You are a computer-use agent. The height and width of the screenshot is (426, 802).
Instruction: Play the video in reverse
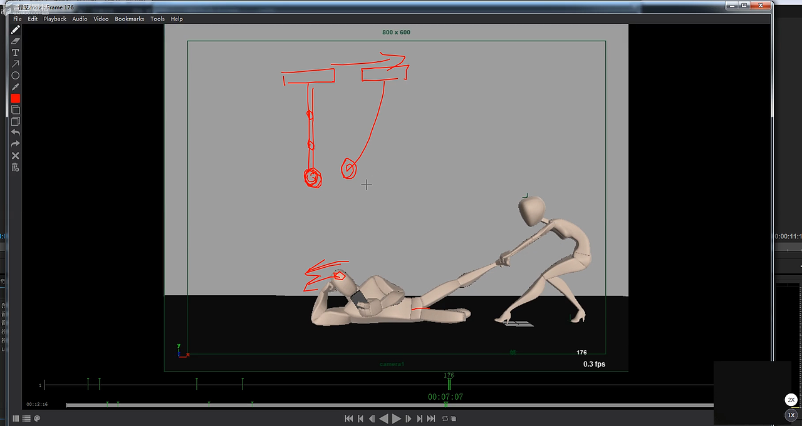click(x=384, y=419)
